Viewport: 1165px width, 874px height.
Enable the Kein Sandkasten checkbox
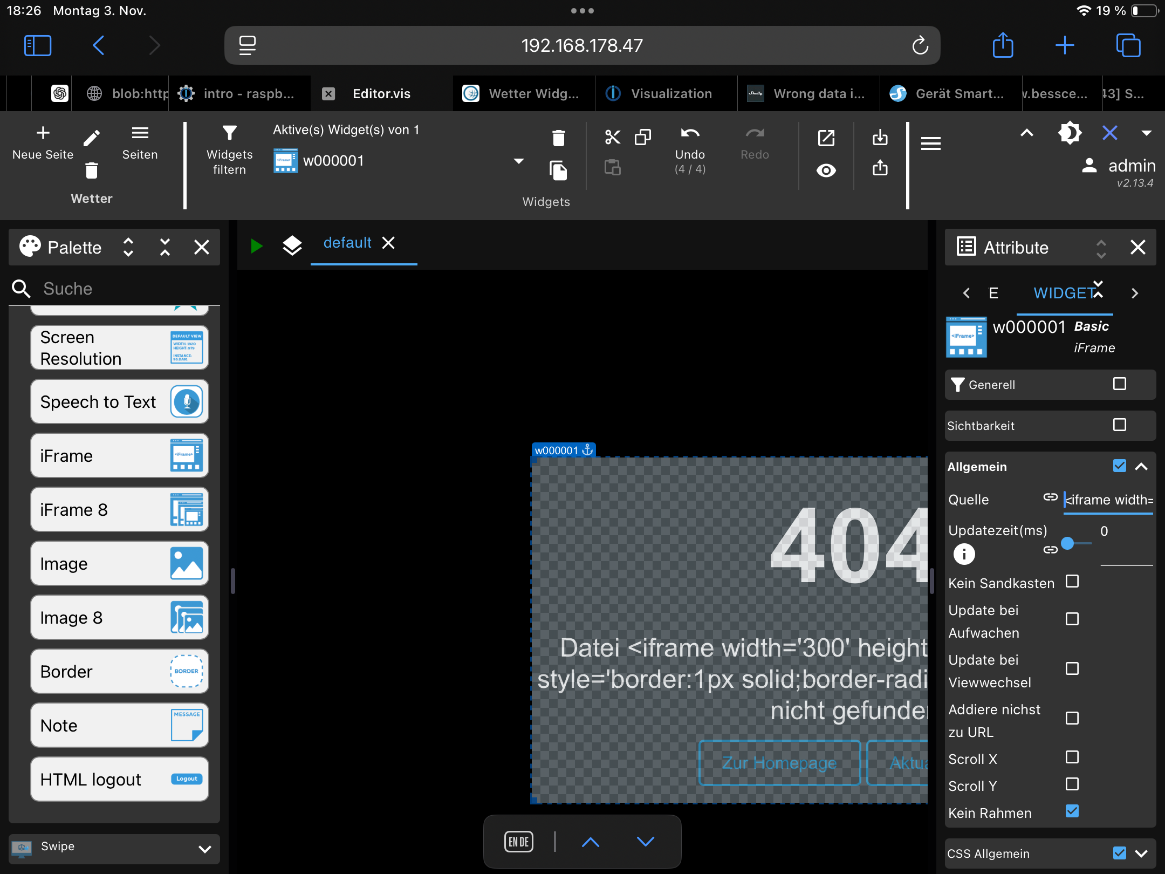point(1072,582)
